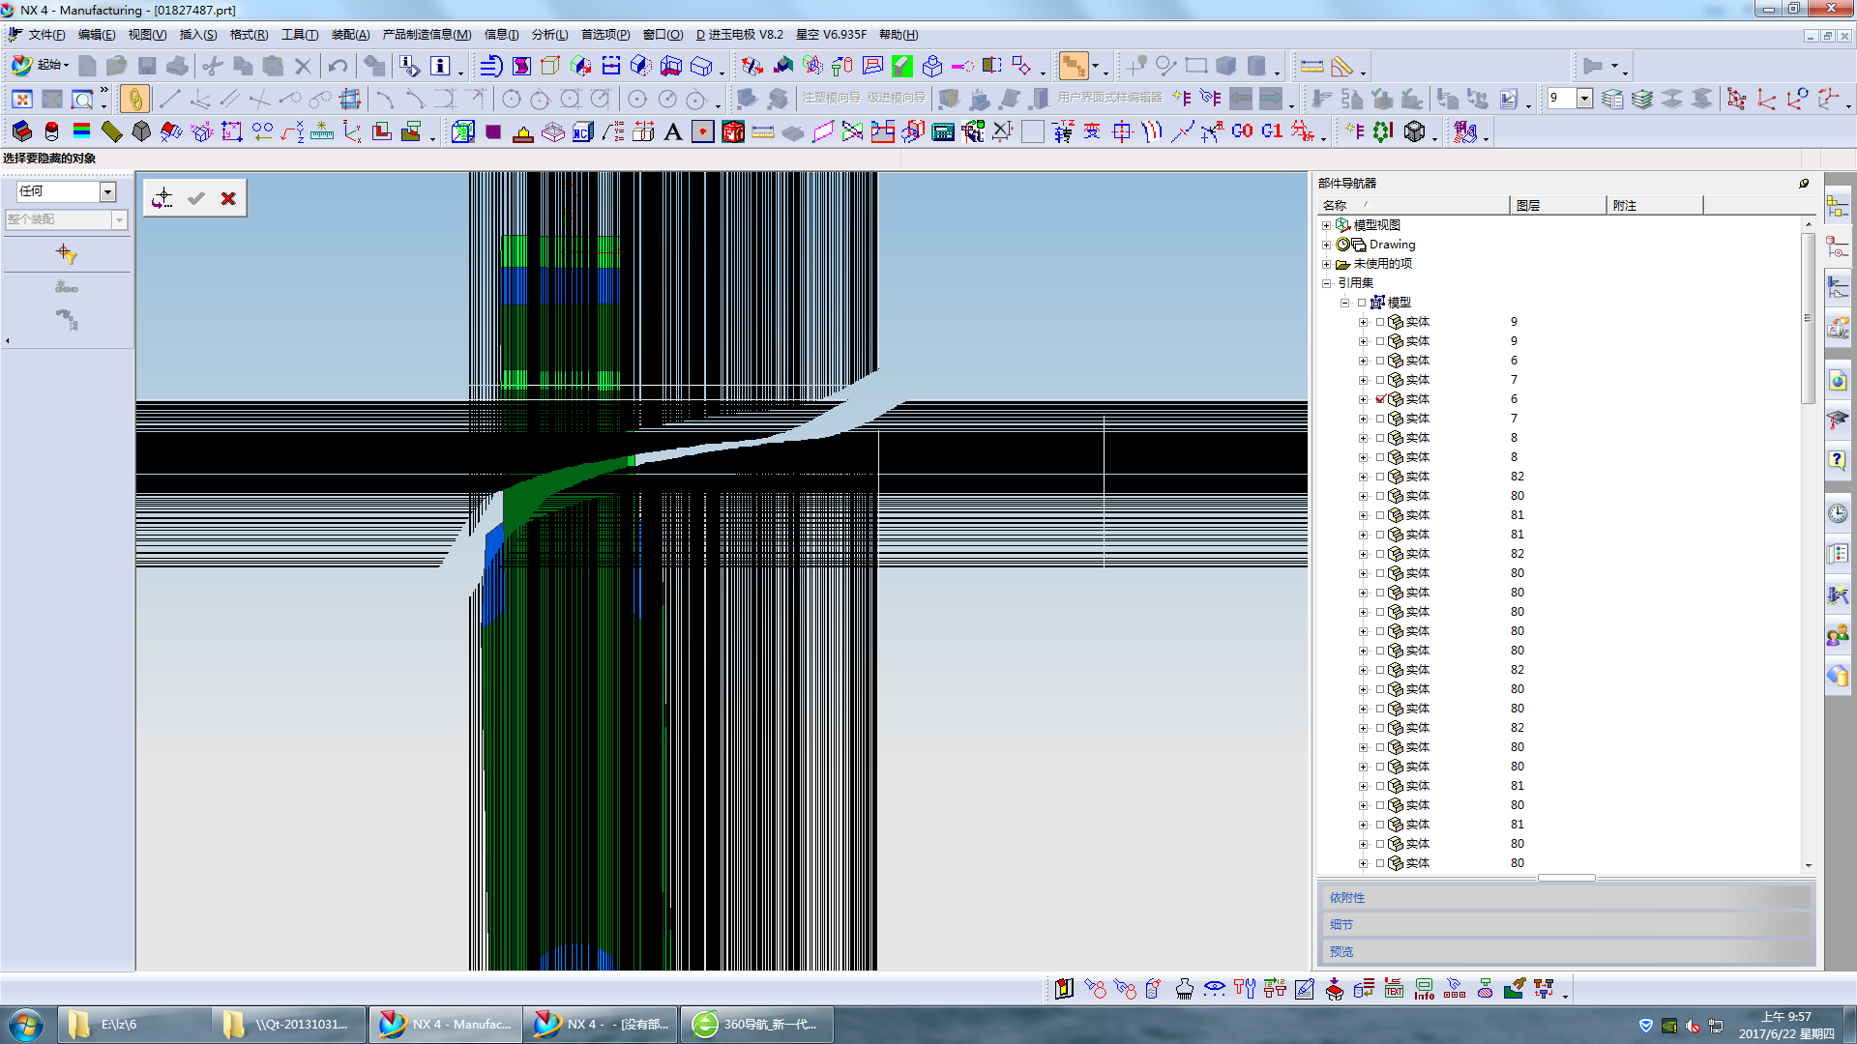This screenshot has width=1857, height=1044.
Task: Expand the 预览 panel section
Action: [1565, 952]
